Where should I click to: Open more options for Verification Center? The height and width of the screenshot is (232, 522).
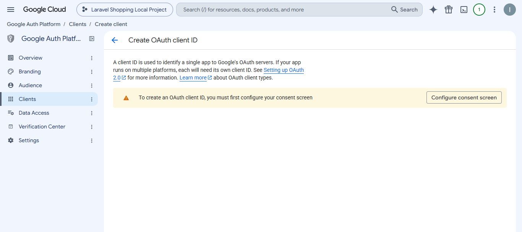[x=92, y=127]
